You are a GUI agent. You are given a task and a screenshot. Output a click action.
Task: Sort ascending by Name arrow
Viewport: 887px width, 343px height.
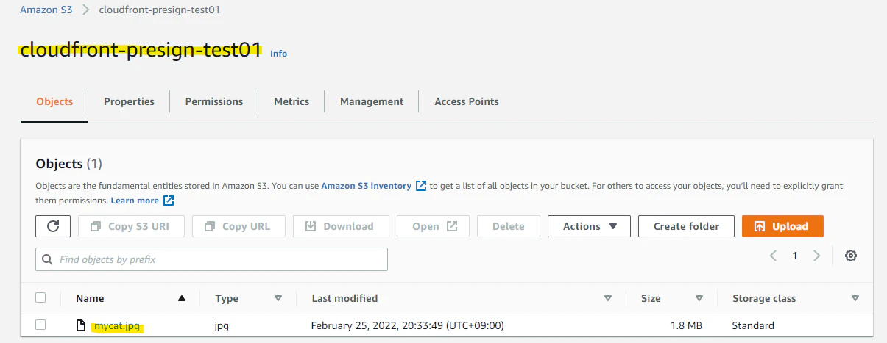(182, 298)
